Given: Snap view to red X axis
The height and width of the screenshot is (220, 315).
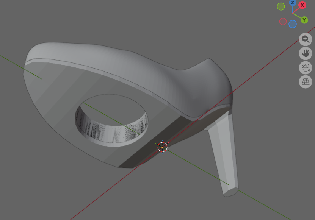Looking at the screenshot, I should [302, 5].
